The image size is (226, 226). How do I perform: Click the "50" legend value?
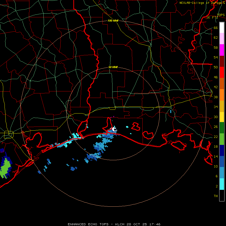tap(216, 67)
